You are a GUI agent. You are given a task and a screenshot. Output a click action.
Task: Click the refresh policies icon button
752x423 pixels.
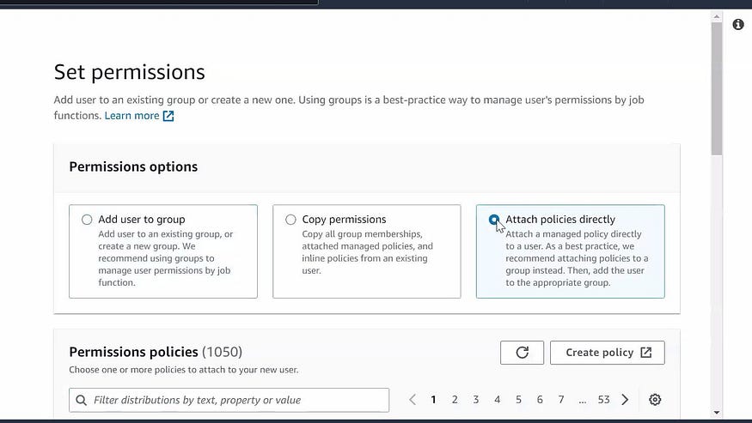[x=522, y=353]
